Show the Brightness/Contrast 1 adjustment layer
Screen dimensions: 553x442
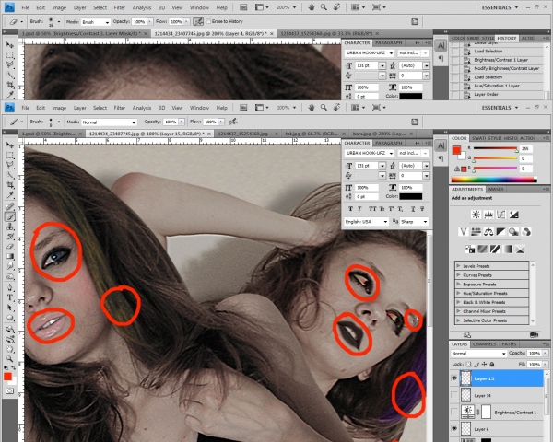(x=454, y=412)
